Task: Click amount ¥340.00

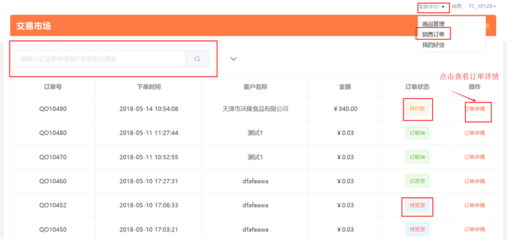Action: click(x=345, y=109)
